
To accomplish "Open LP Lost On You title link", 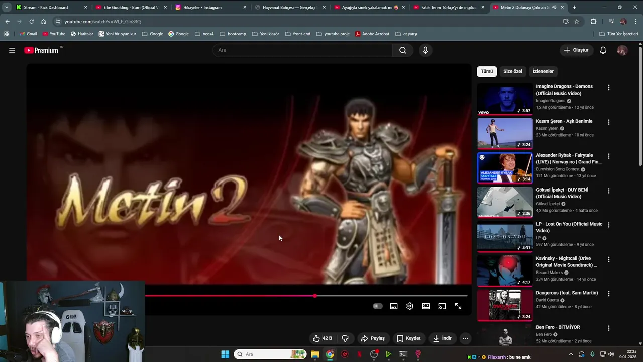I will (569, 227).
